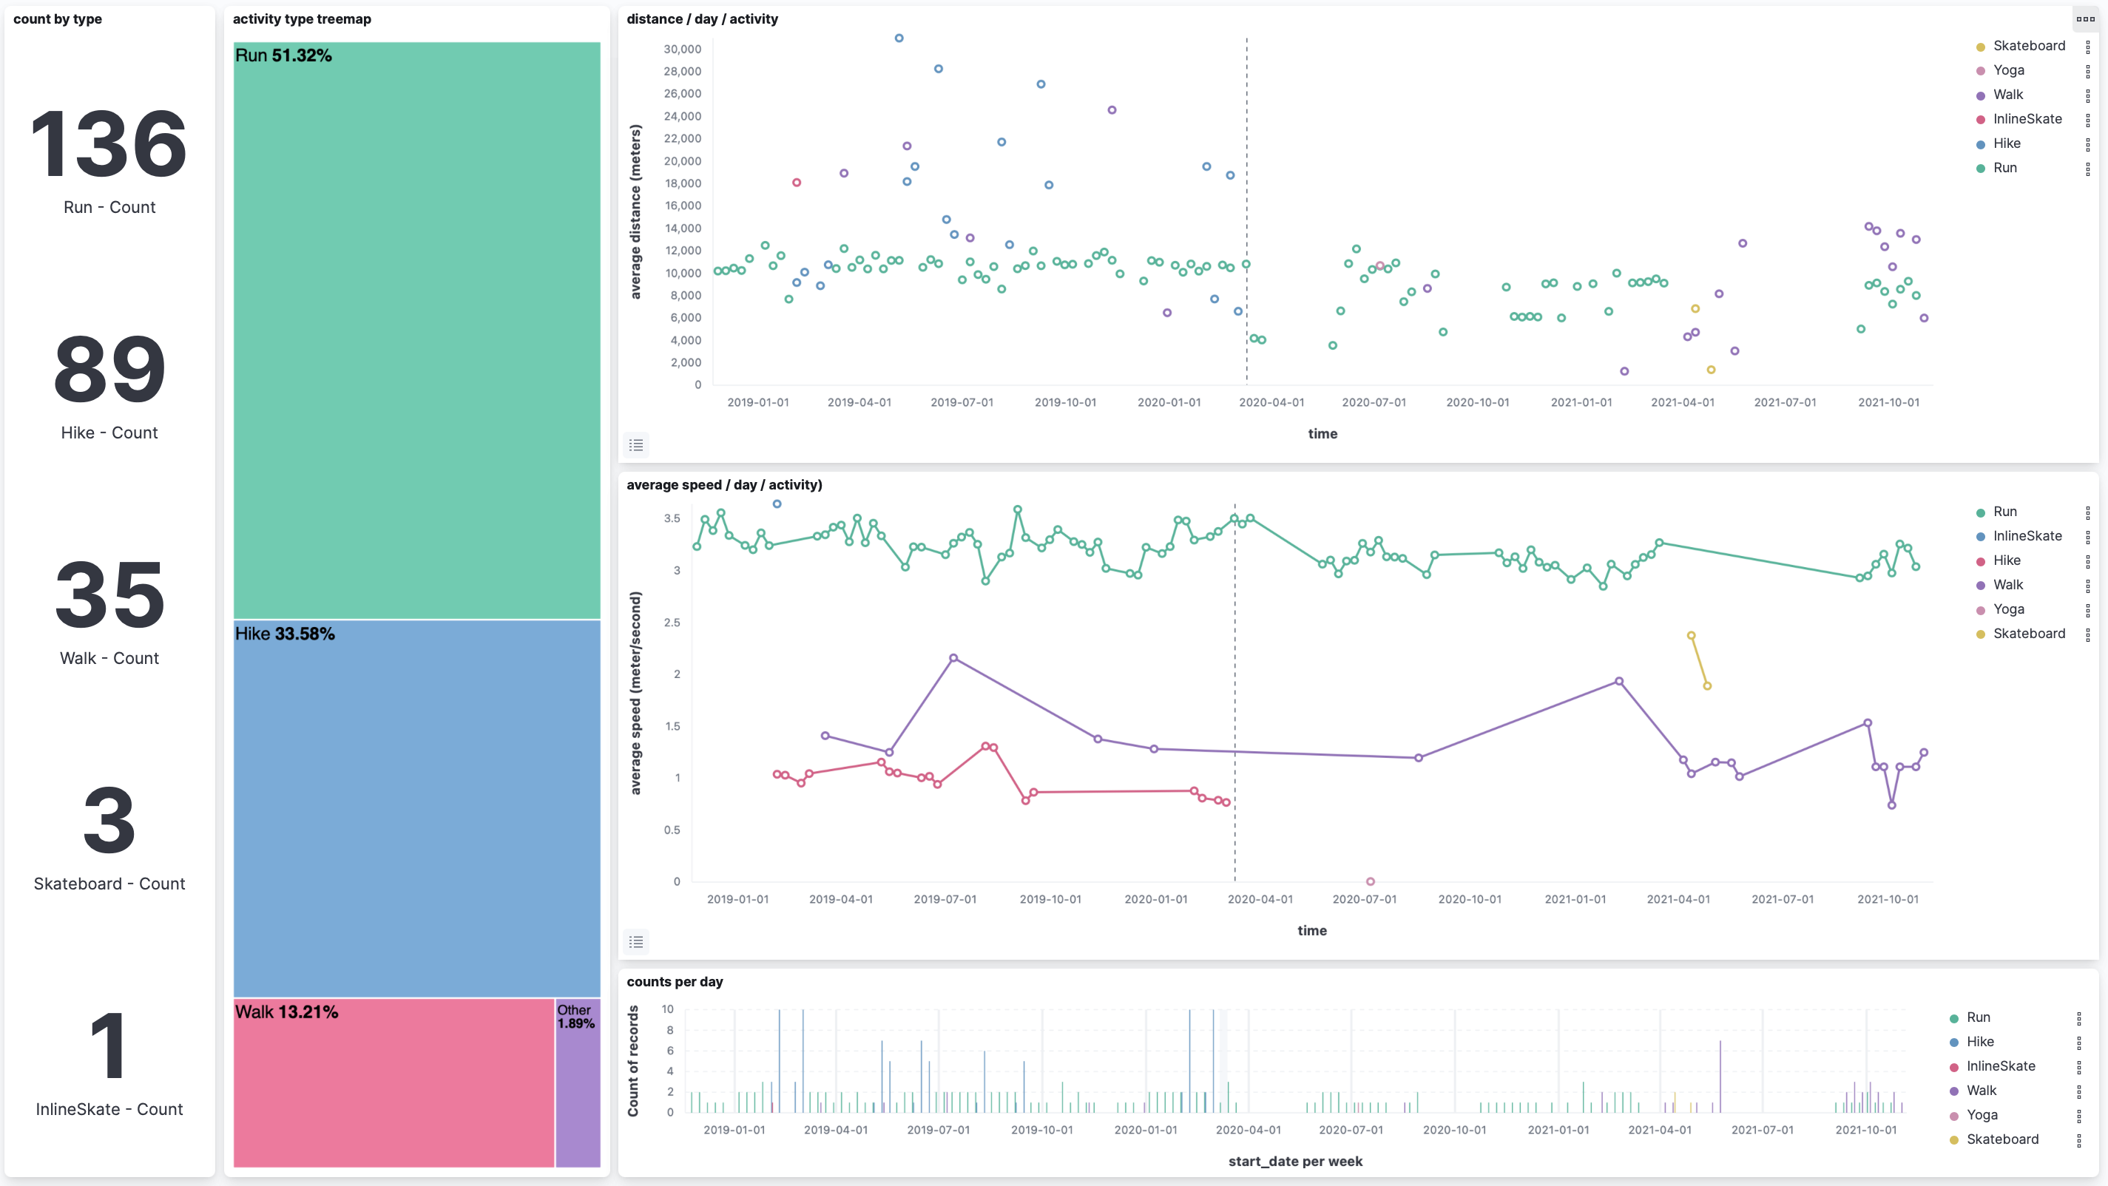Select the Run 51.32% treemap block
The height and width of the screenshot is (1186, 2108).
coord(416,331)
